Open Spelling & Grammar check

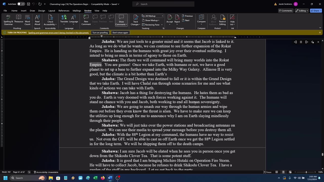click(x=8, y=20)
